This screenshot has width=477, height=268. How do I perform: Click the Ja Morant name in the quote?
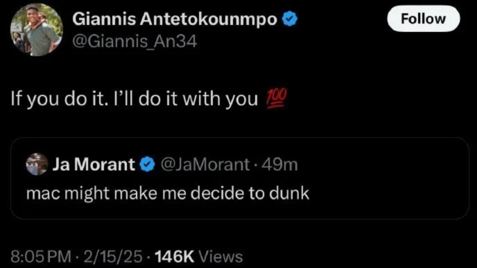94,164
